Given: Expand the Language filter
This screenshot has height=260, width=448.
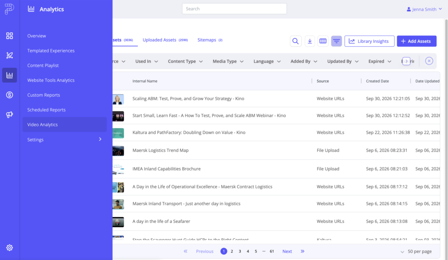Looking at the screenshot, I should pos(267,61).
